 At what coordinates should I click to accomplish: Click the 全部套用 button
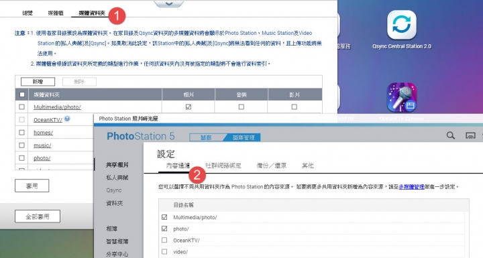click(38, 216)
